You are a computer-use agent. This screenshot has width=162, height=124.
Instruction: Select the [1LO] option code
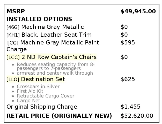[x=13, y=79]
